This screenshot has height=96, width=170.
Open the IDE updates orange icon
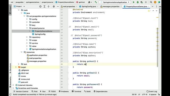point(155,2)
